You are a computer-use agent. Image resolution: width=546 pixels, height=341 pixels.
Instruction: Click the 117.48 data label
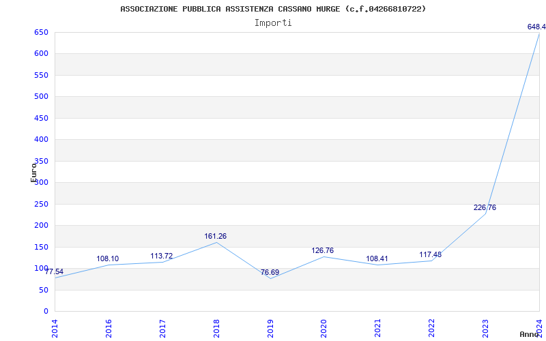pos(430,254)
